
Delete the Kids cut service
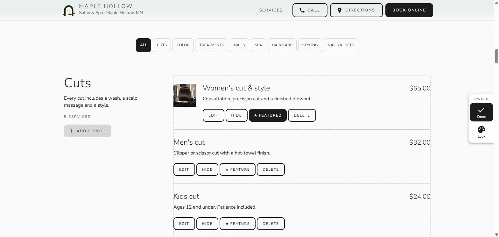[271, 224]
